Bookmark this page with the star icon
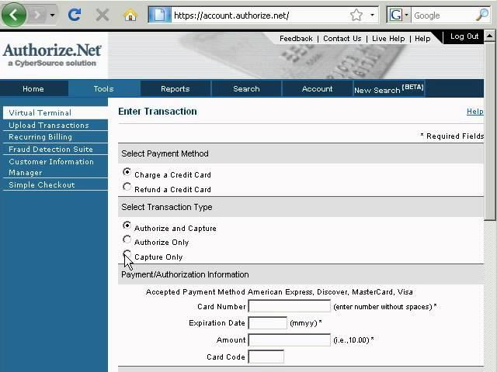The height and width of the screenshot is (372, 497). (356, 15)
